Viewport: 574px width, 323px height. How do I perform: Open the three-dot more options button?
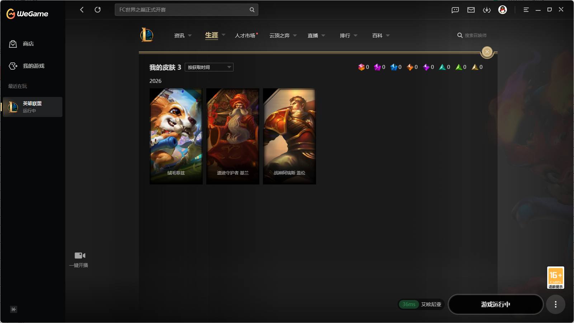tap(555, 304)
